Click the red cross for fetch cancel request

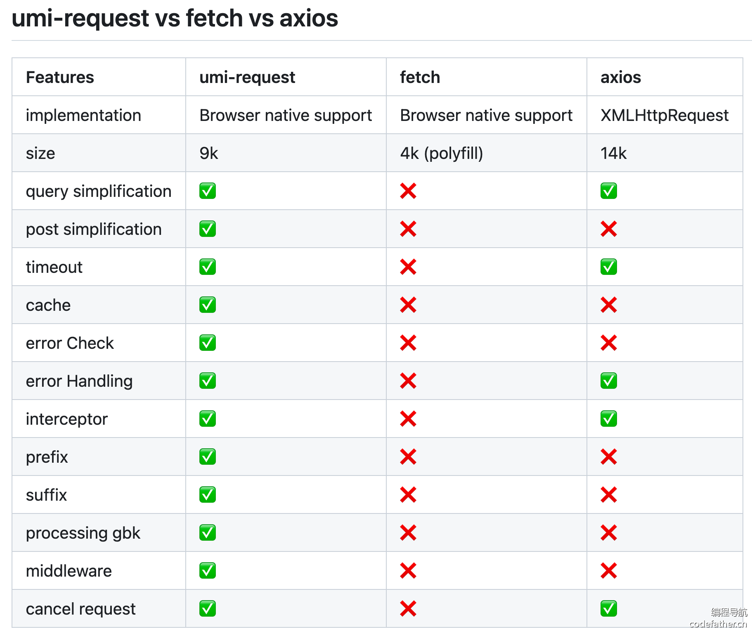408,609
